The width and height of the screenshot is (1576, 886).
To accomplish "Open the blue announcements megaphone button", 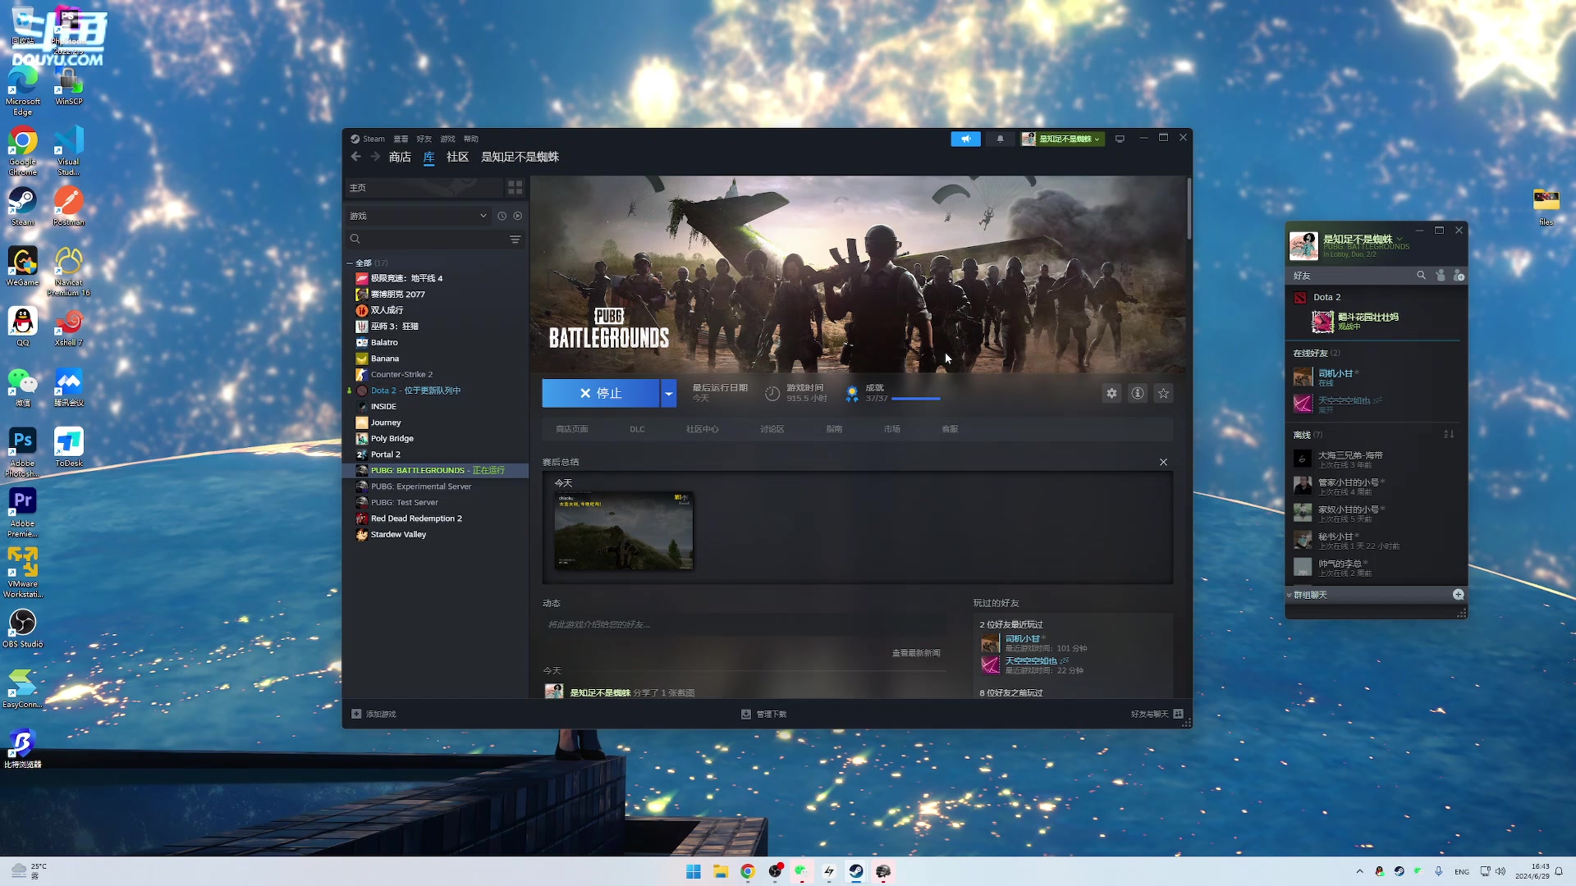I will 965,139.
